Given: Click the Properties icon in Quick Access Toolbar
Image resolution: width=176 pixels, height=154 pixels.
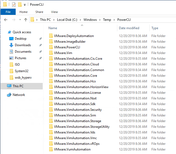Looking at the screenshot, I should coord(14,5).
